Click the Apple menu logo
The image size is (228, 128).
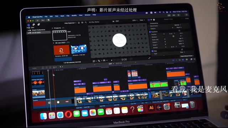click(29, 17)
